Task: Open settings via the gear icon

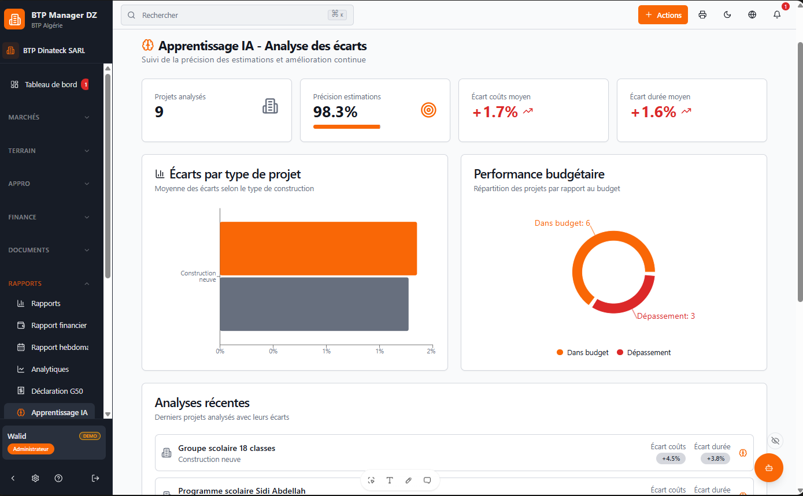Action: pyautogui.click(x=35, y=478)
